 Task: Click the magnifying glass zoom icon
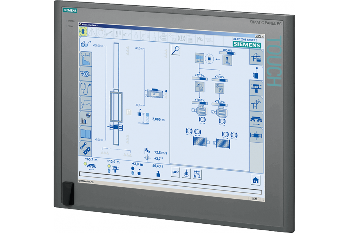tap(176, 50)
